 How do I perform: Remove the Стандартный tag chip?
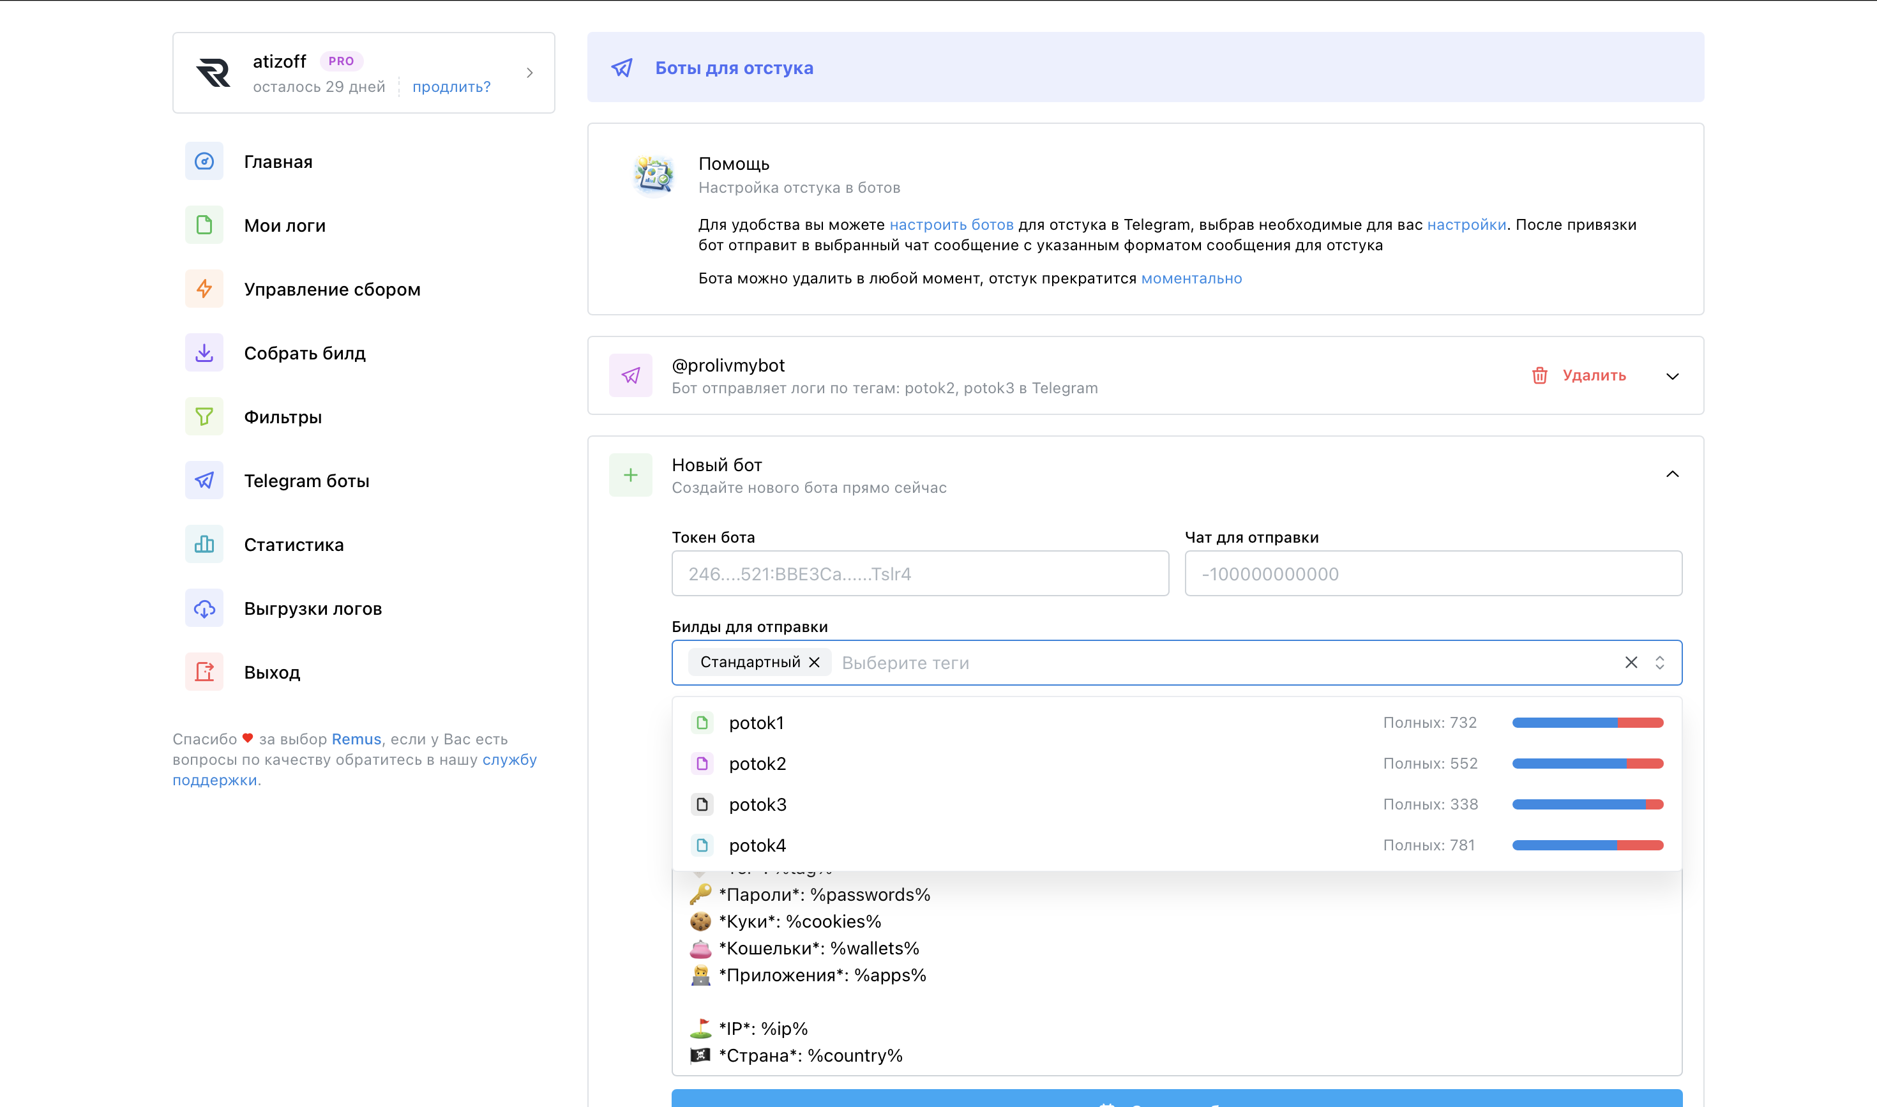pos(815,663)
